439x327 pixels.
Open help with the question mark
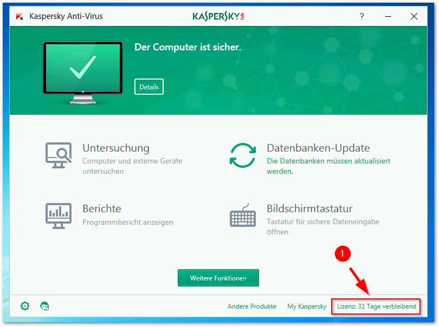pos(361,16)
